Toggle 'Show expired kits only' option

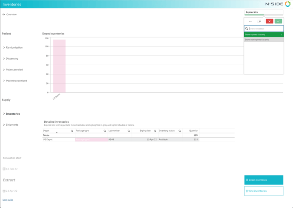click(263, 35)
